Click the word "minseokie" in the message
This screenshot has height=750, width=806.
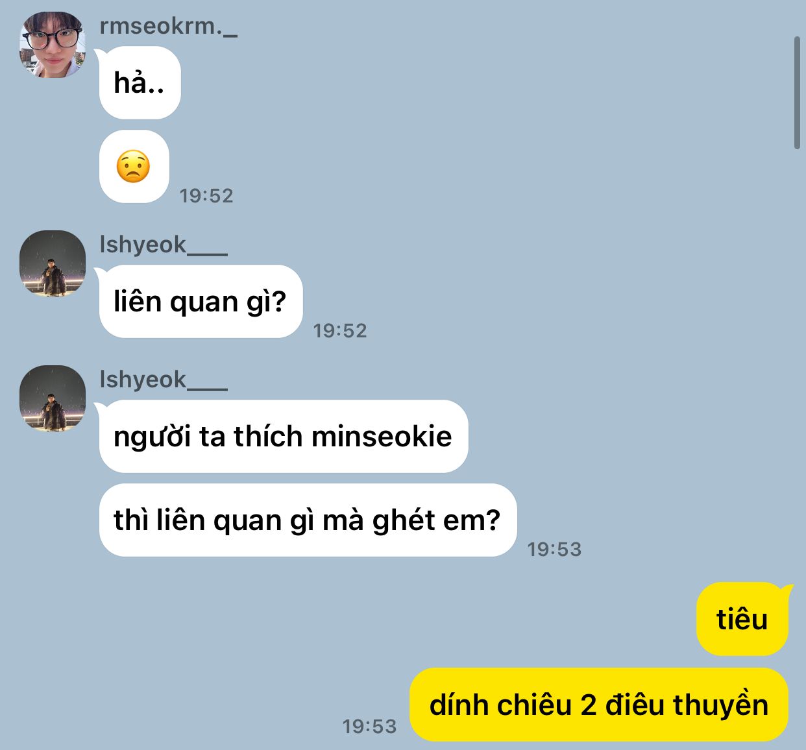[382, 436]
